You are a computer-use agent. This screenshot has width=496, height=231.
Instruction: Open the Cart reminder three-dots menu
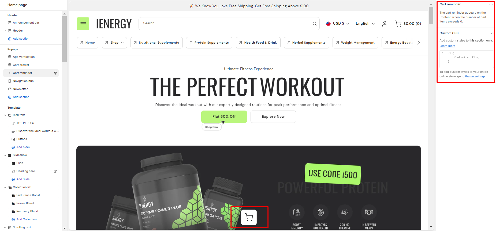click(491, 4)
